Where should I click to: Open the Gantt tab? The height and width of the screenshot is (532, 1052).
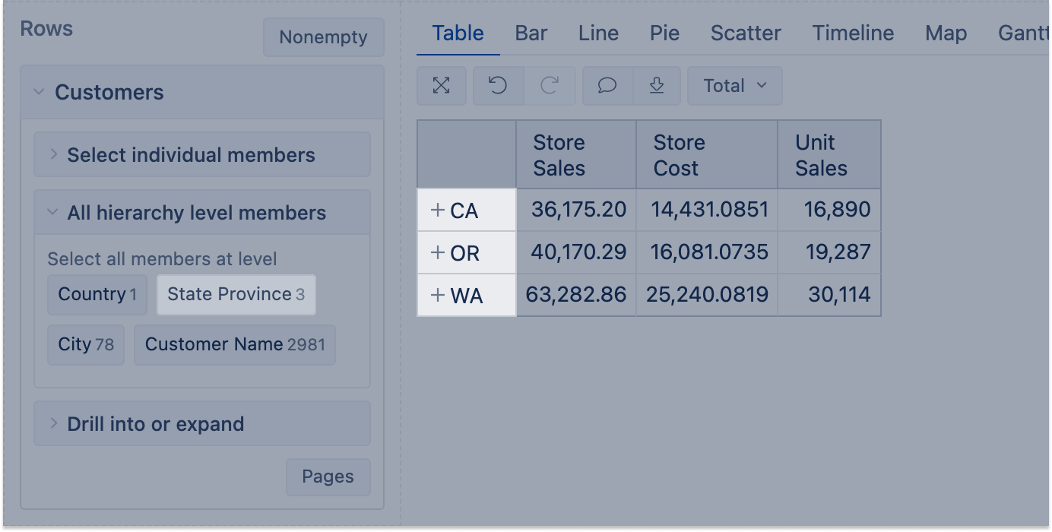point(1024,33)
